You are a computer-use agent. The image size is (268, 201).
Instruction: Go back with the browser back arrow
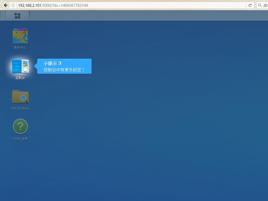(6, 5)
